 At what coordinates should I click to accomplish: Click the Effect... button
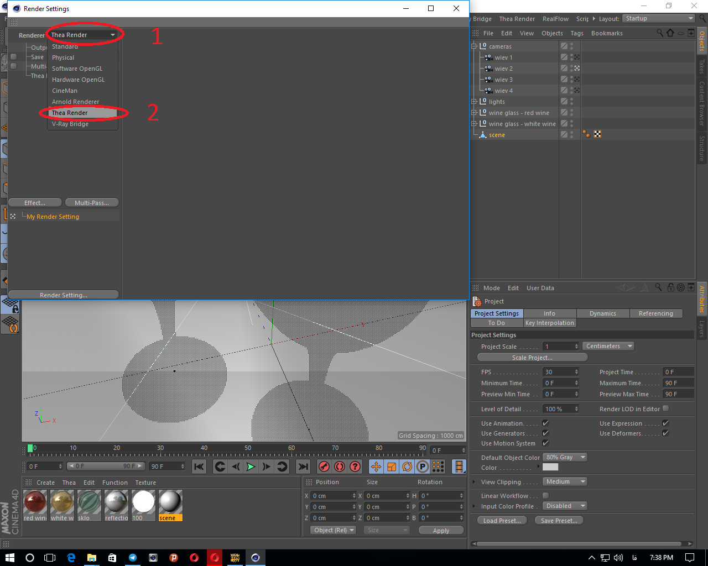(x=35, y=203)
